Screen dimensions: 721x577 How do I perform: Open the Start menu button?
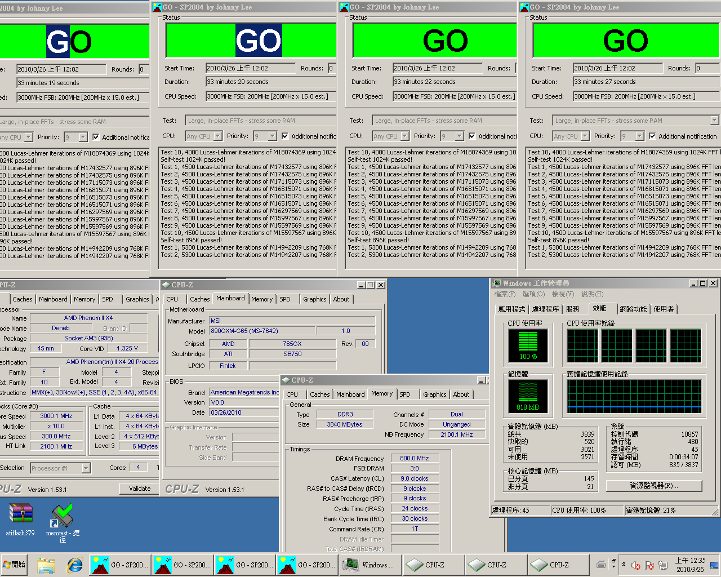click(x=15, y=565)
